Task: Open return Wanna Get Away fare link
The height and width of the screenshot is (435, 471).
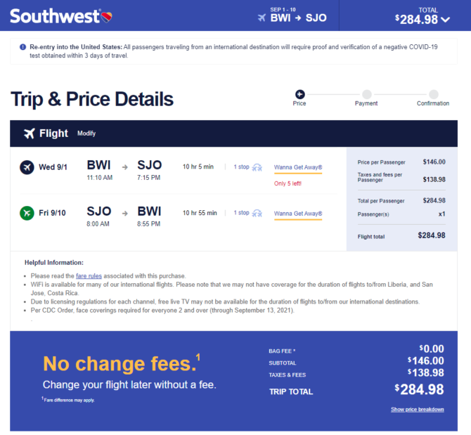Action: (x=298, y=214)
